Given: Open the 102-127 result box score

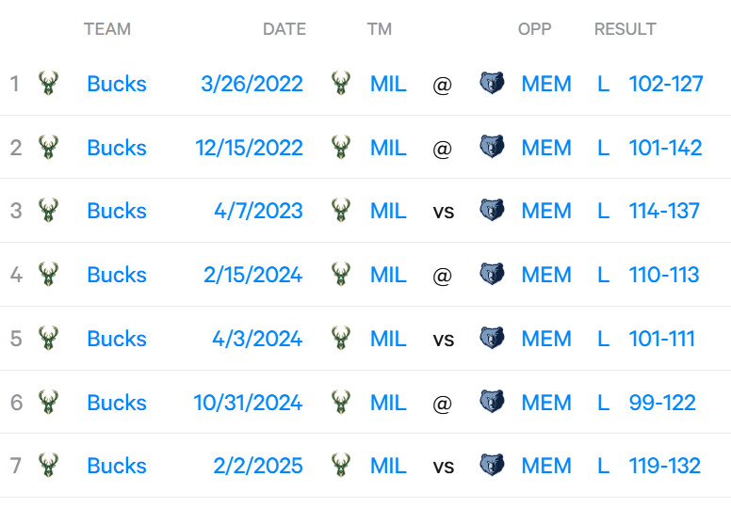Looking at the screenshot, I should pyautogui.click(x=666, y=84).
